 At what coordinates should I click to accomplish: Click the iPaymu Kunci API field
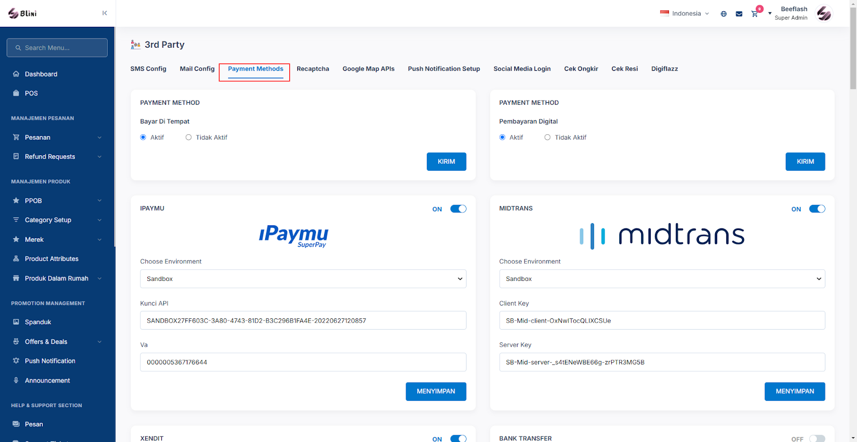click(x=303, y=321)
